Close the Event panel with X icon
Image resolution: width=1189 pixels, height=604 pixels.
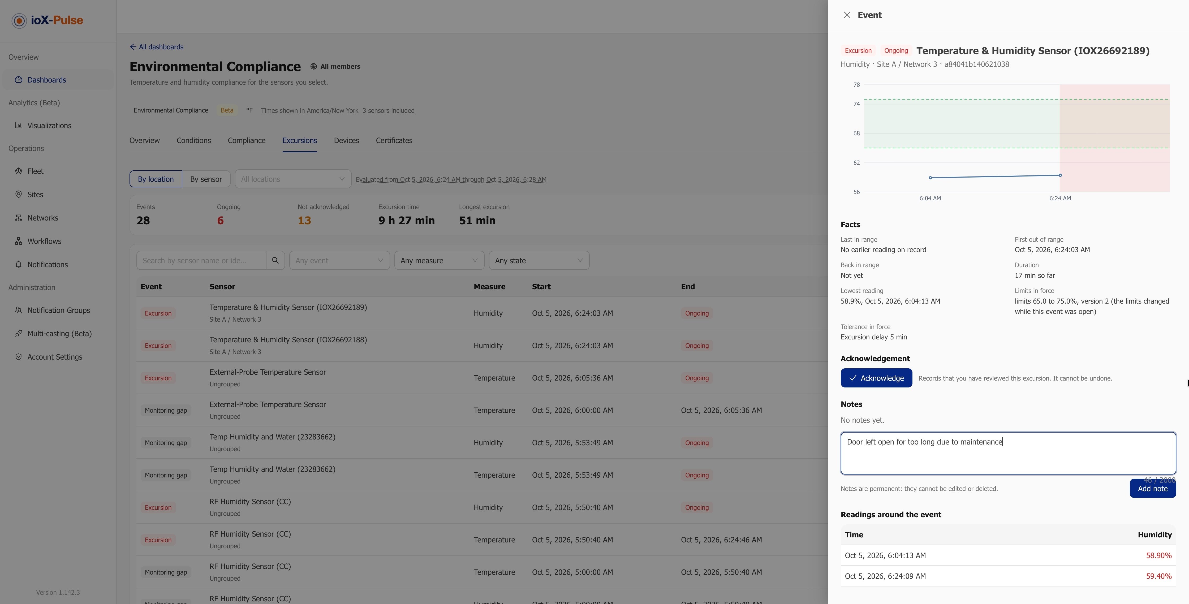pyautogui.click(x=847, y=15)
